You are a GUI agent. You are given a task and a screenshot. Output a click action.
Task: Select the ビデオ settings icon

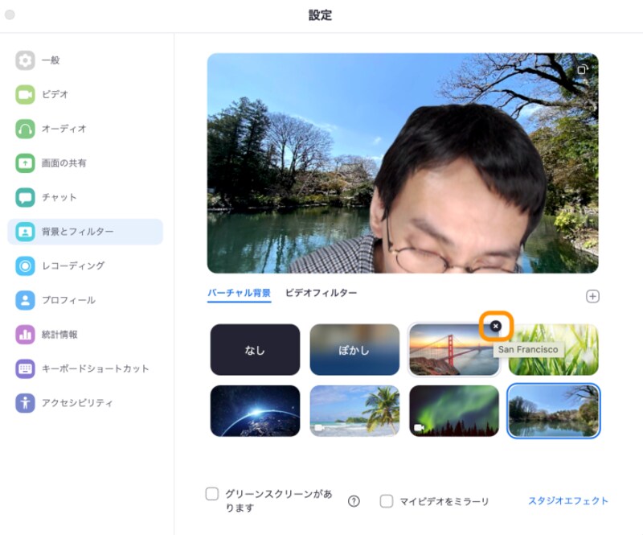pyautogui.click(x=50, y=95)
